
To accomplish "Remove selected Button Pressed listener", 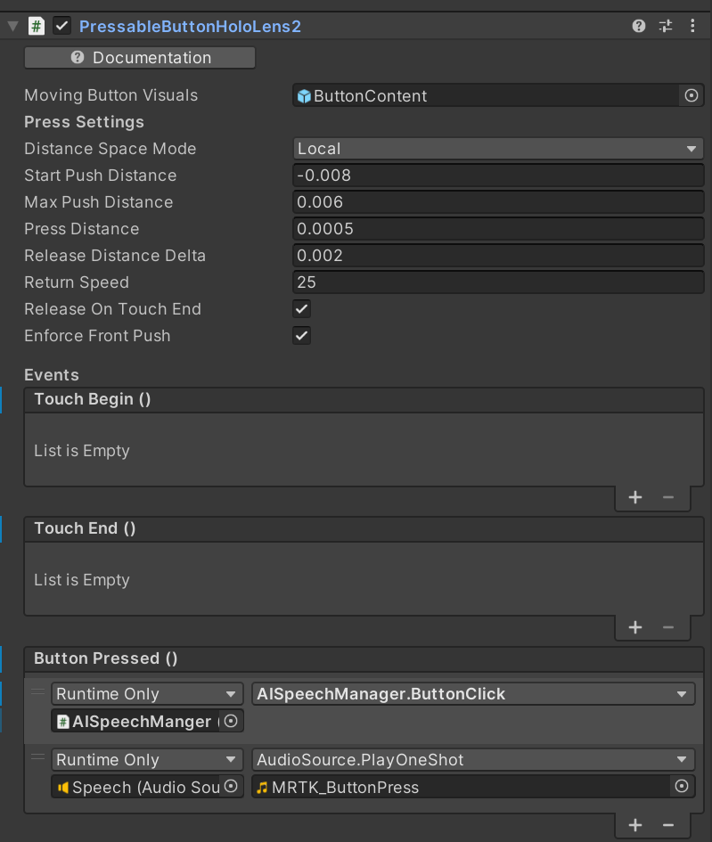I will coord(668,825).
